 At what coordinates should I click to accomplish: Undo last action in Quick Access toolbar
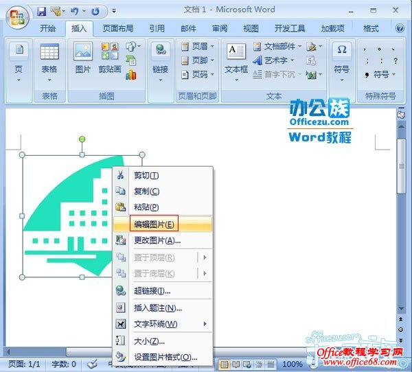(x=75, y=11)
